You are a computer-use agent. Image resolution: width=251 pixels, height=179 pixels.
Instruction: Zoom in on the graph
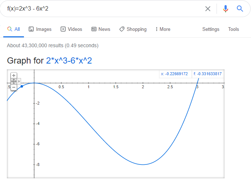(x=14, y=76)
